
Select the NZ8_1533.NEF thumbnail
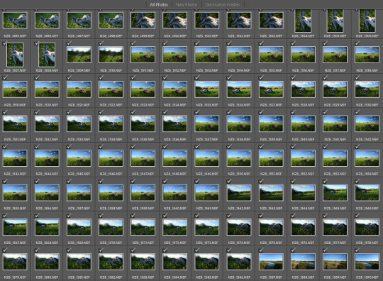coord(79,124)
